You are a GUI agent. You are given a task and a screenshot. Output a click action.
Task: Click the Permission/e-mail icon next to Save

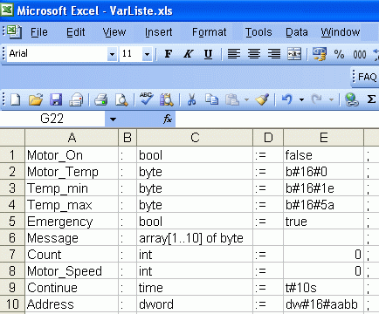point(76,100)
